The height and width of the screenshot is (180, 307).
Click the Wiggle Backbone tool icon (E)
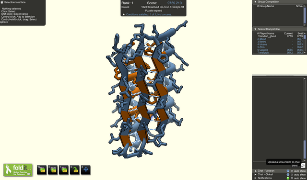53,170
